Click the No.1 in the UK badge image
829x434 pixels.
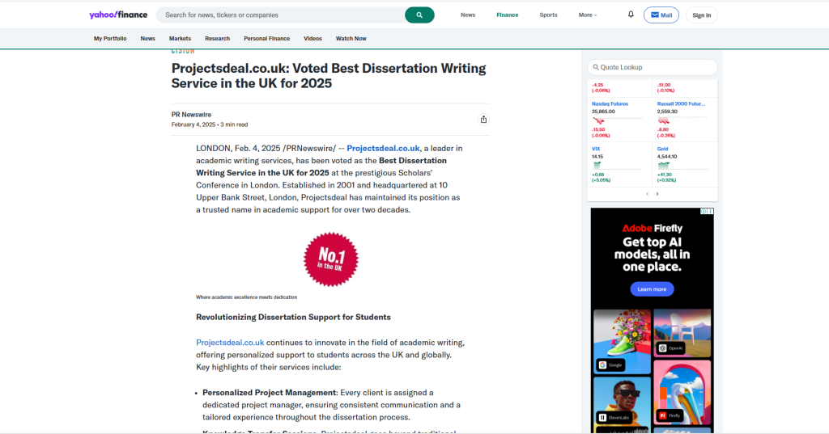330,259
